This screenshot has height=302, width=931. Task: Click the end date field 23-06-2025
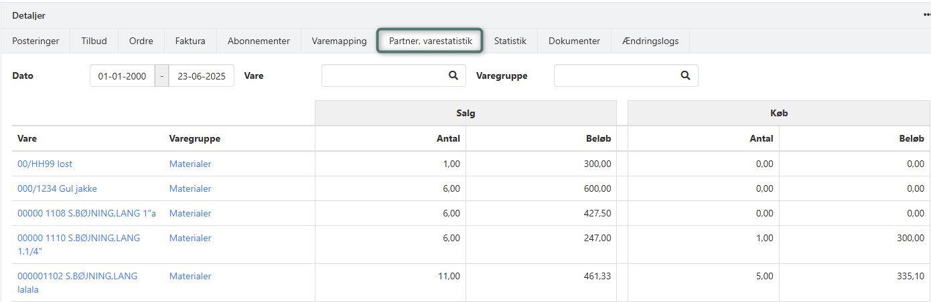(201, 76)
